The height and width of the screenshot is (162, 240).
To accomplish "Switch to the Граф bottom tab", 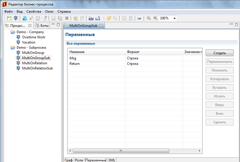I will pyautogui.click(x=68, y=160).
